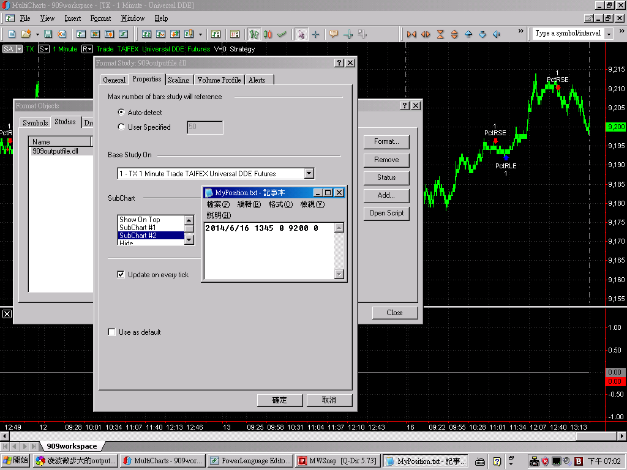Viewport: 627px width, 470px height.
Task: Select the User Specified radio button
Action: (121, 127)
